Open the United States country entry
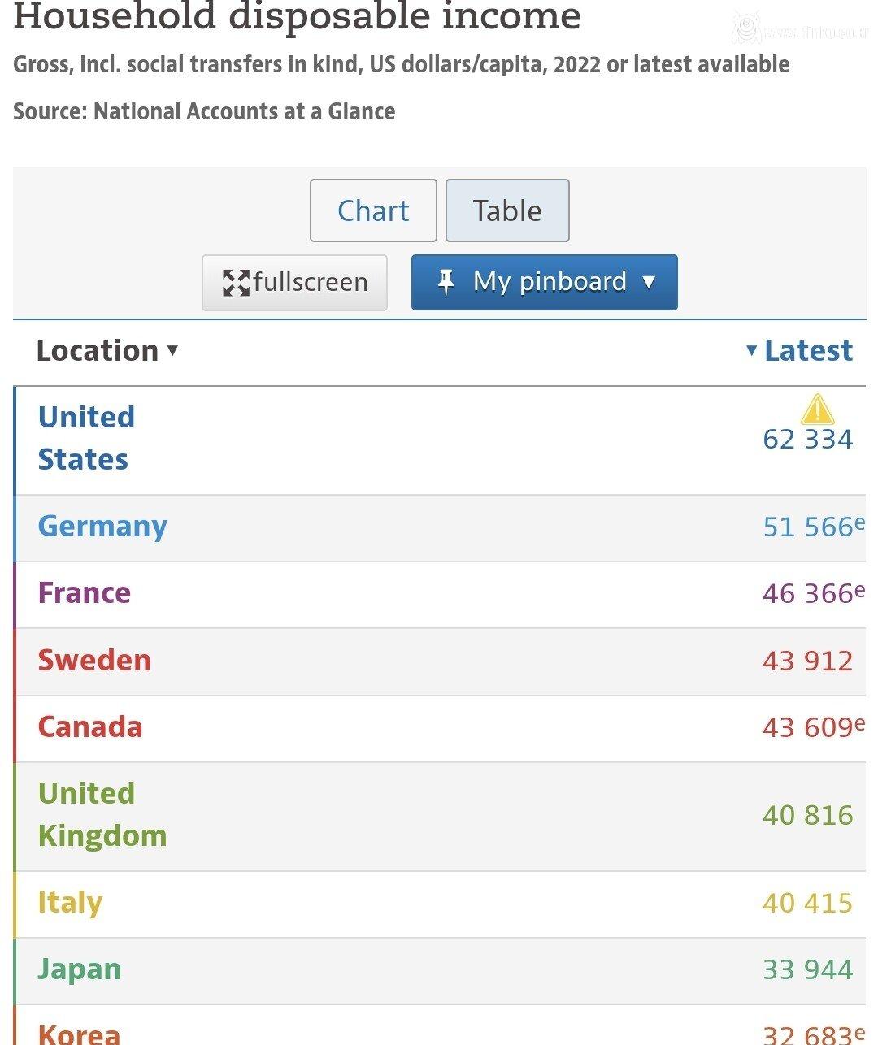Image resolution: width=878 pixels, height=1045 pixels. 86,437
